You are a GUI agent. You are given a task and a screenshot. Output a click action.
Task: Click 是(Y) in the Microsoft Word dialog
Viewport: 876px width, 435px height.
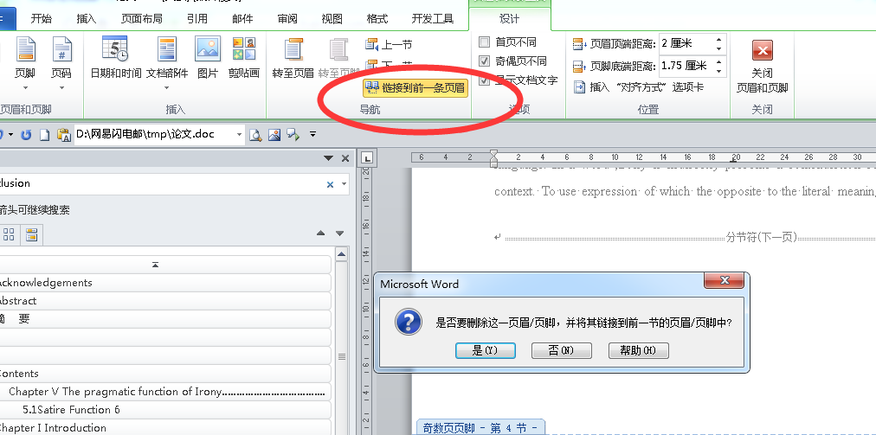485,350
